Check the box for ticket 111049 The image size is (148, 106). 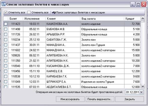[x=6, y=82]
